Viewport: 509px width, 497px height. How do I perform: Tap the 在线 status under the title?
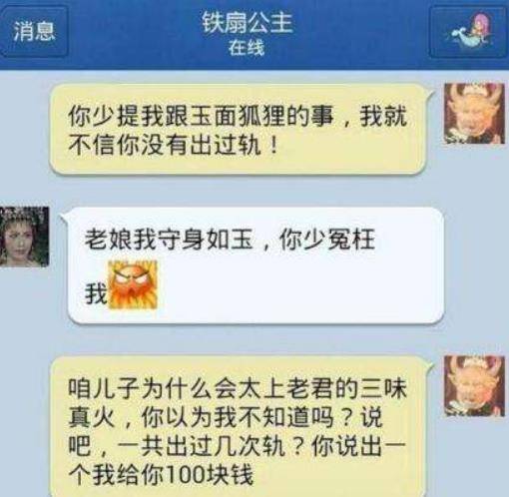click(x=247, y=48)
